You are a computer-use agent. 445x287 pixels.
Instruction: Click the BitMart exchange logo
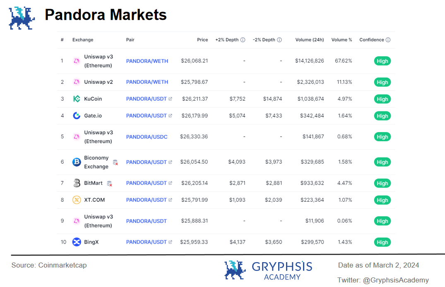coord(77,183)
